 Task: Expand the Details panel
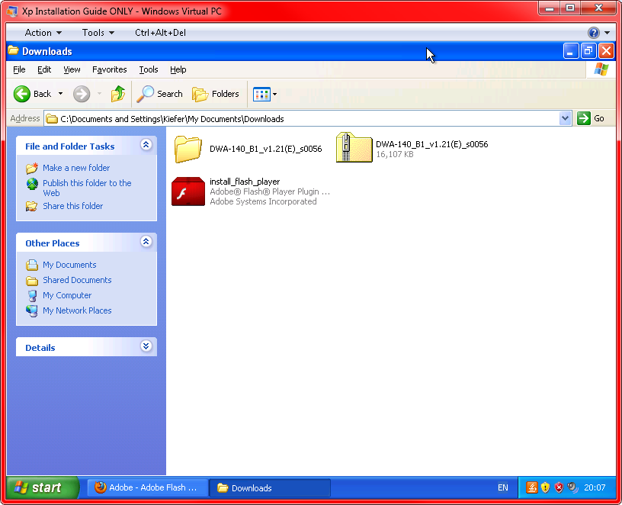[146, 346]
